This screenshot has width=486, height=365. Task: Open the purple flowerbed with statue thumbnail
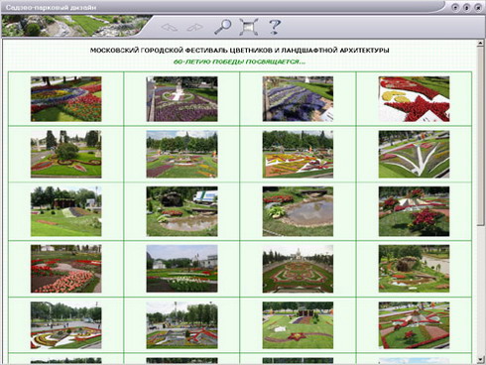[x=182, y=99]
